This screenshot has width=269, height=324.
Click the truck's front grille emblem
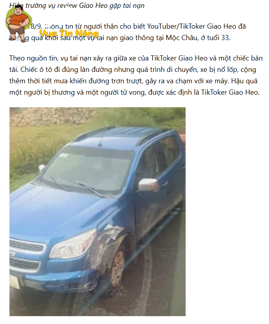12,254
